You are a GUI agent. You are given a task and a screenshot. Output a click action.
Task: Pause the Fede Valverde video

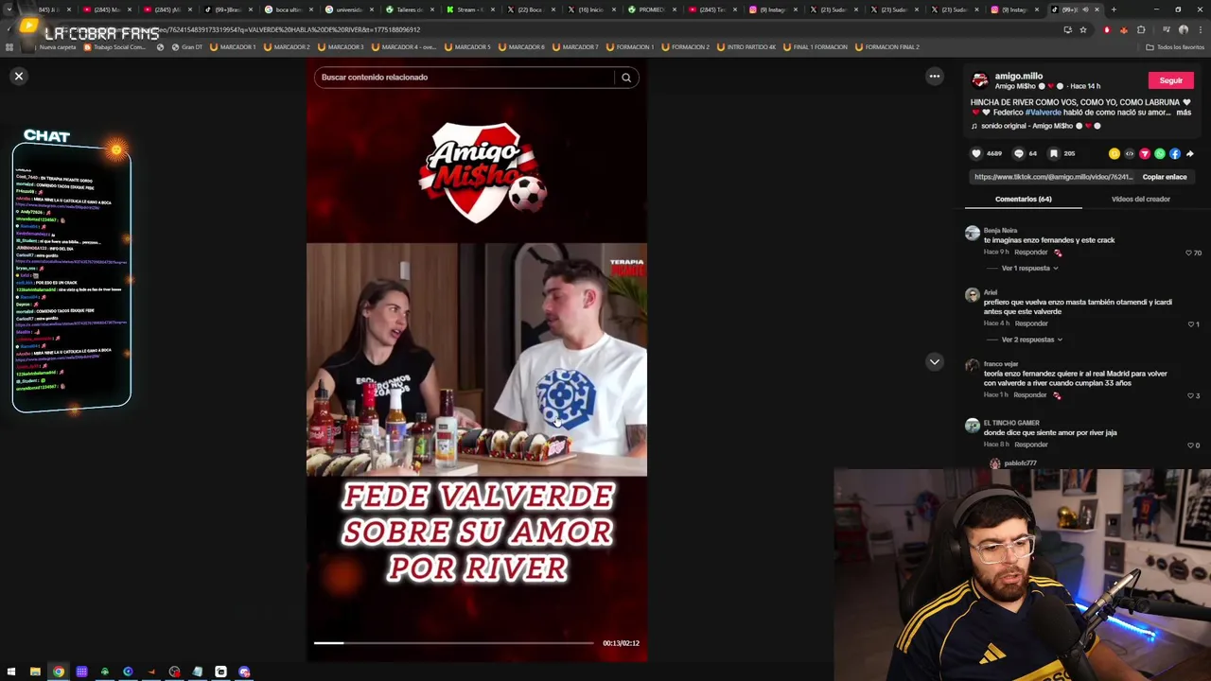click(477, 359)
